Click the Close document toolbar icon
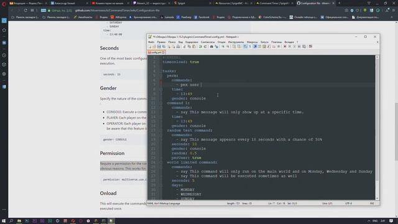 (x=169, y=47)
